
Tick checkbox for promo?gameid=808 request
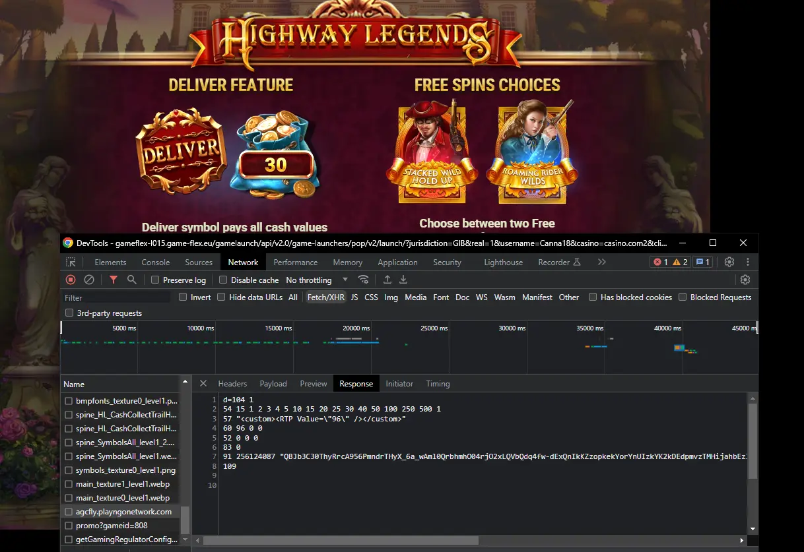tap(68, 526)
